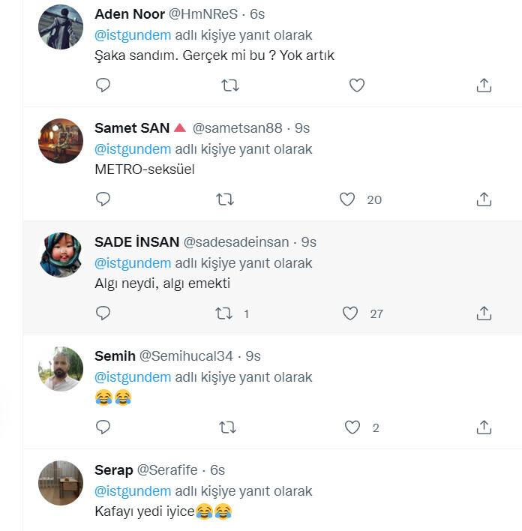Open Aden Noor's profile picture
The width and height of the screenshot is (522, 531).
61,27
